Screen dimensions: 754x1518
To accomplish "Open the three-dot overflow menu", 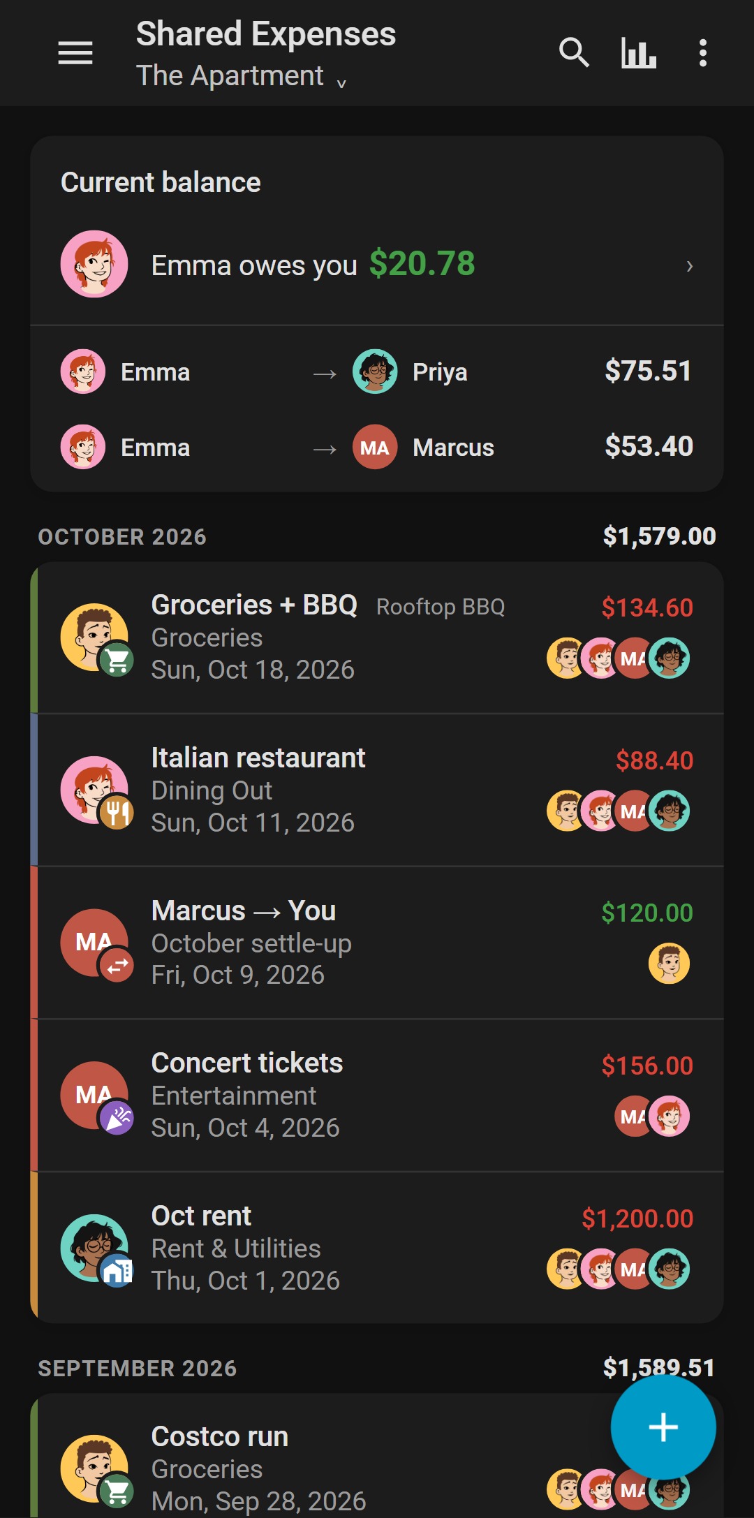I will click(703, 53).
